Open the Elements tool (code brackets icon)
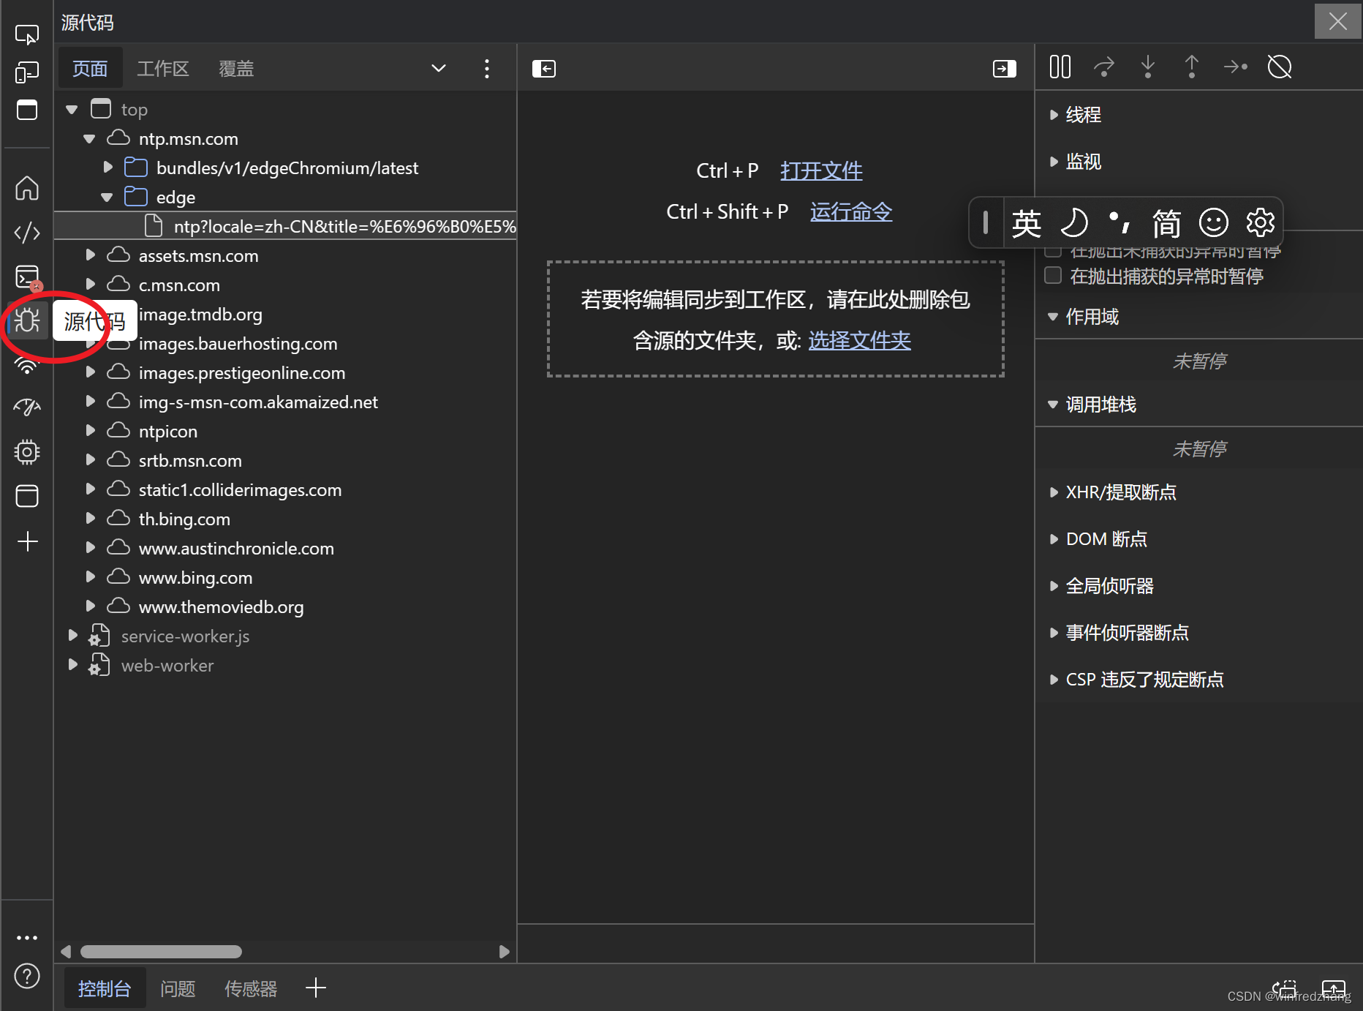The height and width of the screenshot is (1011, 1363). [x=27, y=233]
